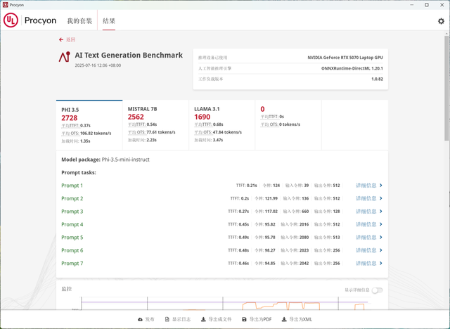Click the Llama score 1690

(x=202, y=117)
